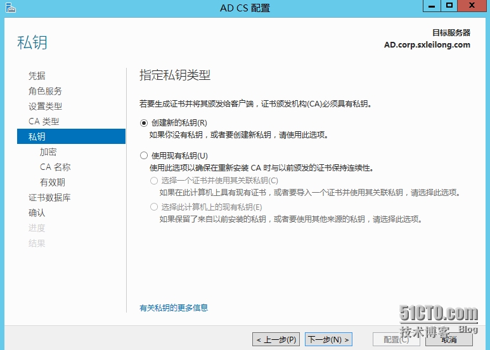
Task: Close the AD CS 配置 window
Action: coord(472,6)
